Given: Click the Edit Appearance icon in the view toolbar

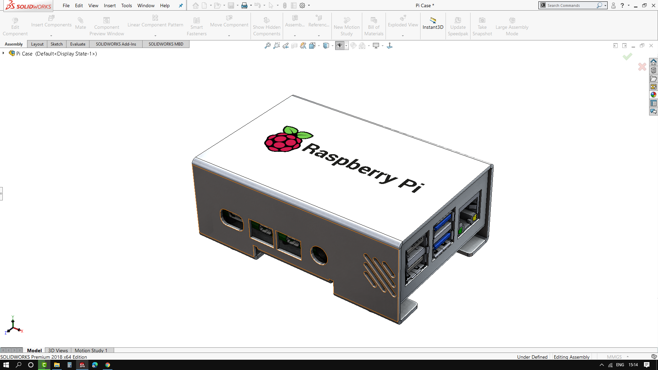Looking at the screenshot, I should click(353, 46).
